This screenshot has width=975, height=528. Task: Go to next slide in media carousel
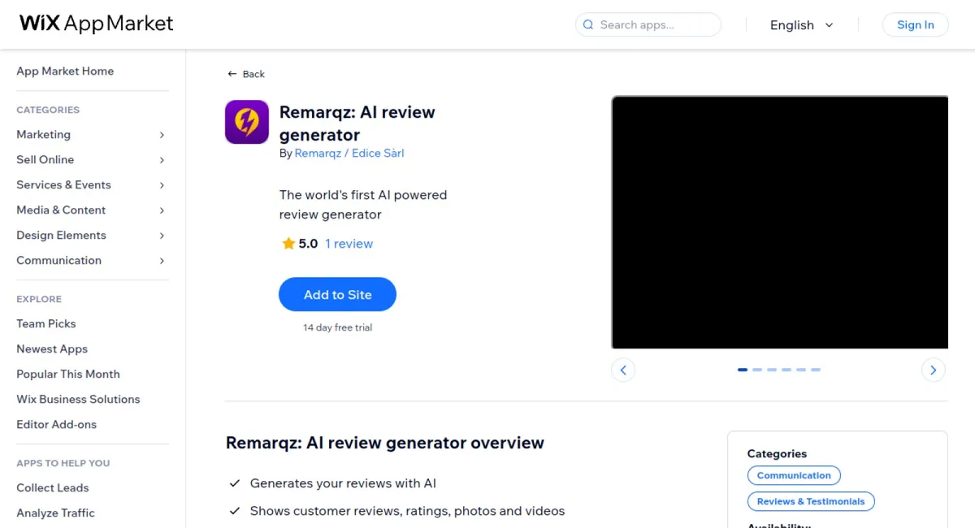point(934,370)
